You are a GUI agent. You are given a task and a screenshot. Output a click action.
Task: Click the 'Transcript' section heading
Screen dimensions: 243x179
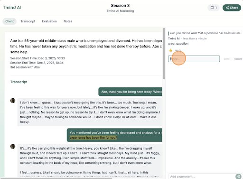tap(19, 82)
